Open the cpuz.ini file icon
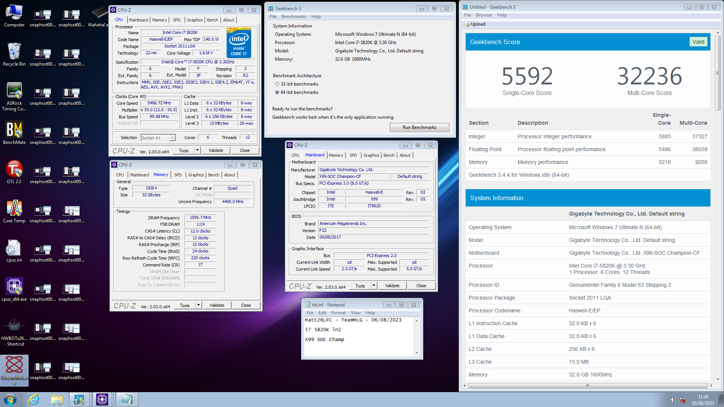 [14, 251]
